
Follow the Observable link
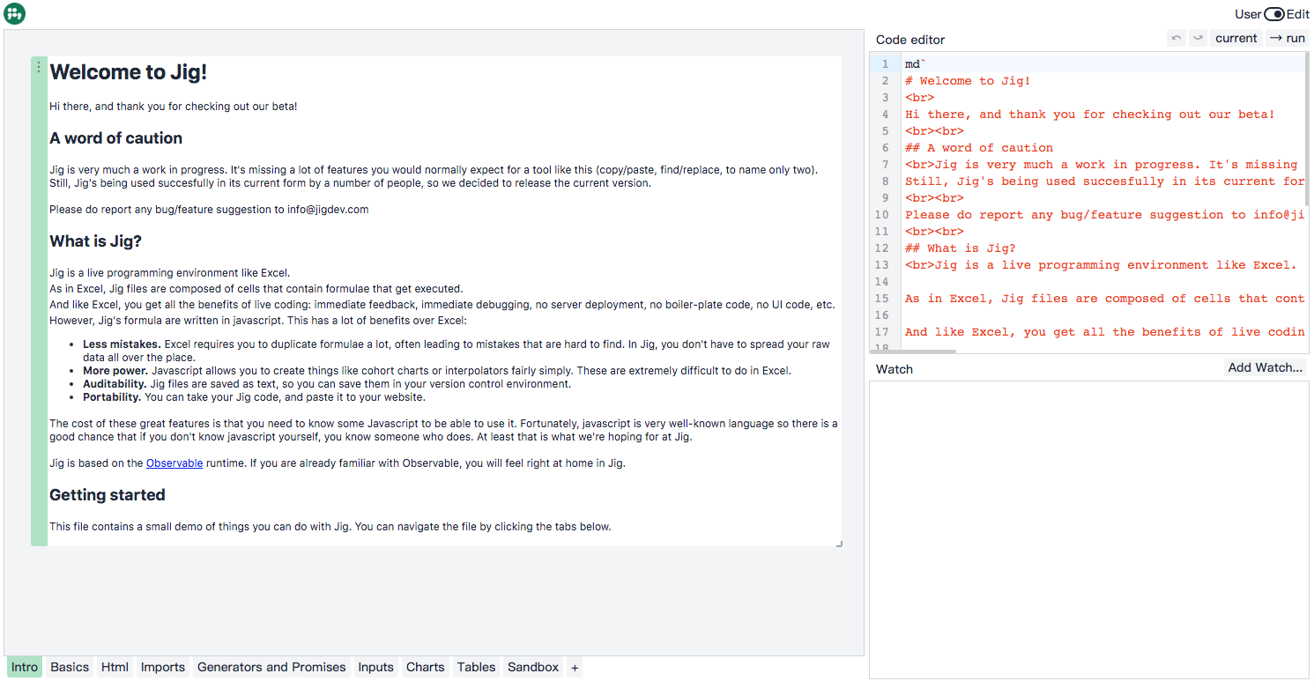click(x=174, y=463)
